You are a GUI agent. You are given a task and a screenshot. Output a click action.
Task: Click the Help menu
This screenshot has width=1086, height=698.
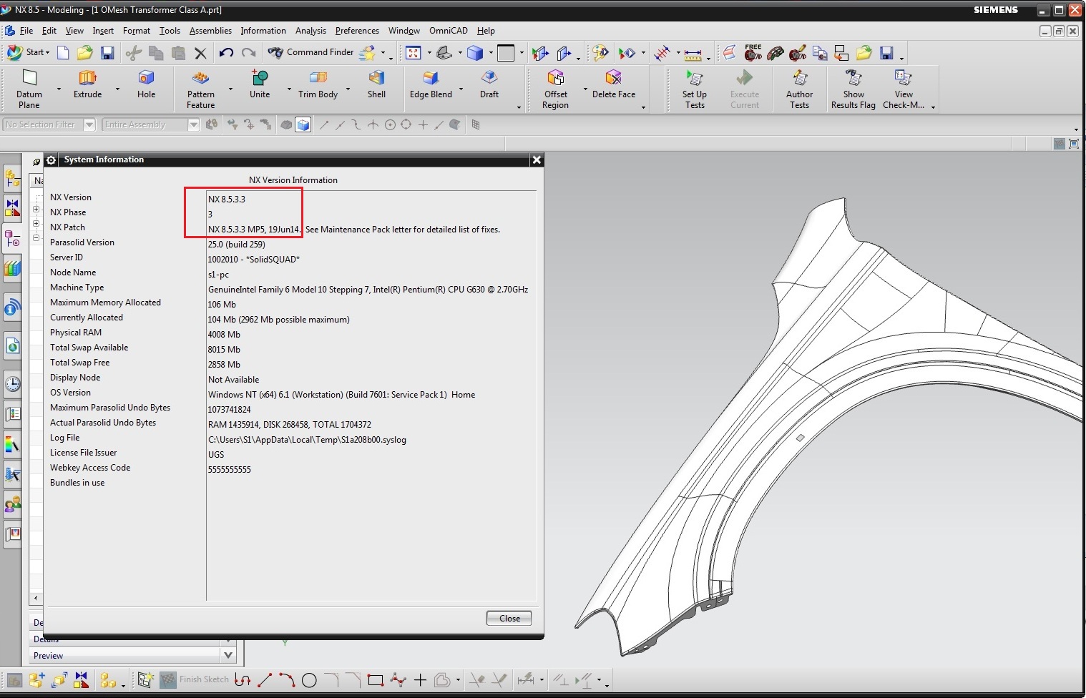pos(486,31)
